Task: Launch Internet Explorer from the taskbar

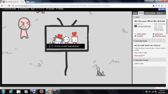Action: tap(11, 92)
